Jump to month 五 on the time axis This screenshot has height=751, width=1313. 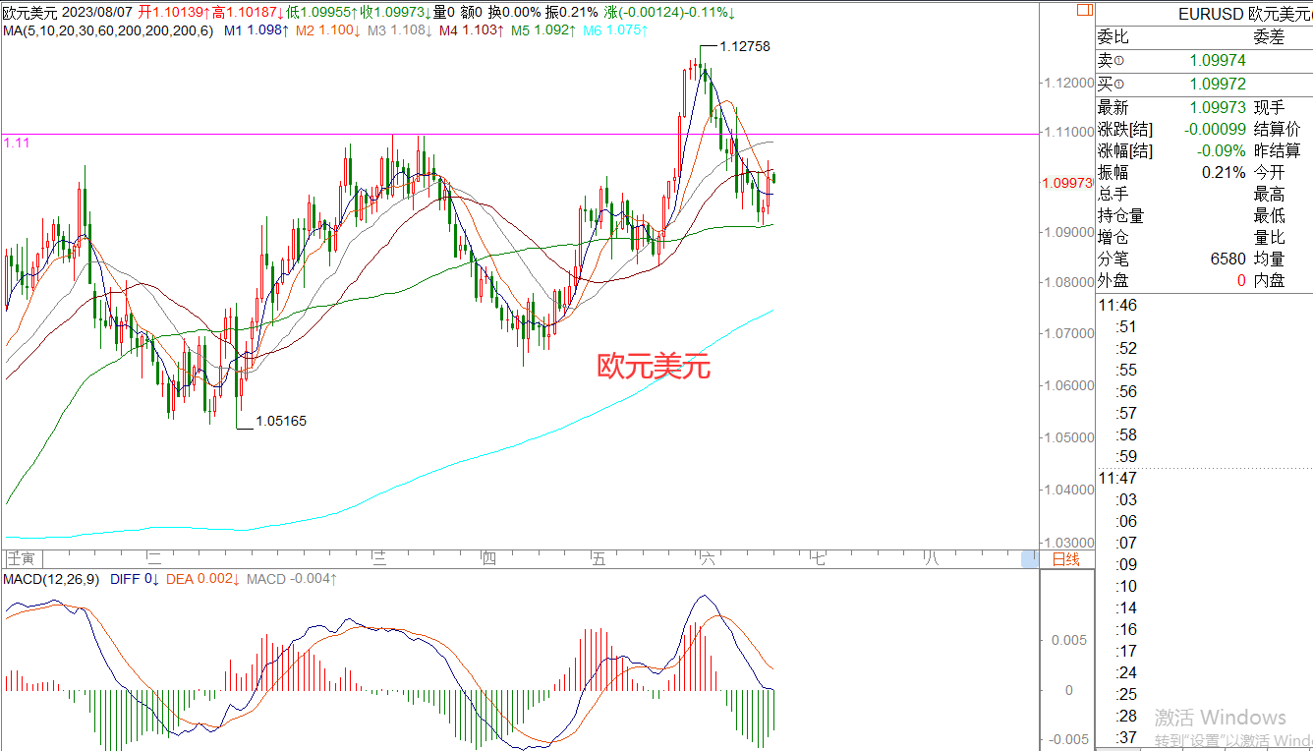click(x=599, y=559)
